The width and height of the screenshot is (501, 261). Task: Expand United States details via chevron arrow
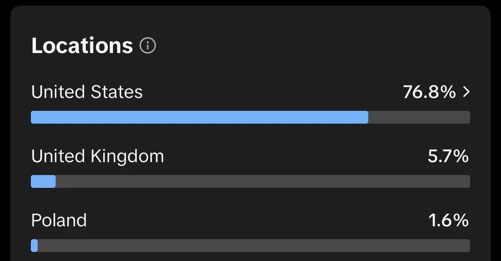coord(466,92)
